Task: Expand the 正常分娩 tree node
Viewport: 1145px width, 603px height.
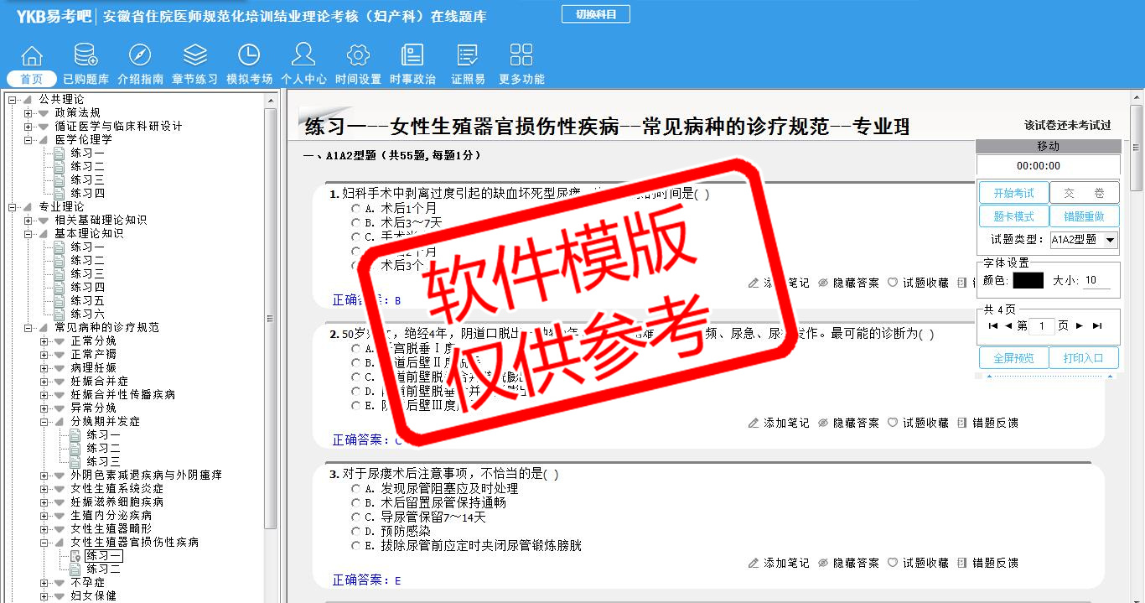Action: [x=44, y=341]
